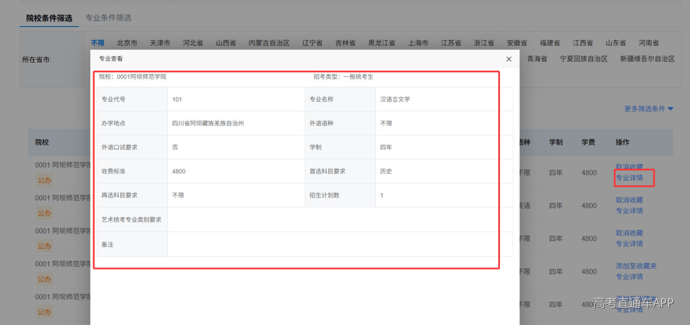Filter by 新疆维吾尔自治区
Image resolution: width=690 pixels, height=325 pixels.
coord(648,59)
